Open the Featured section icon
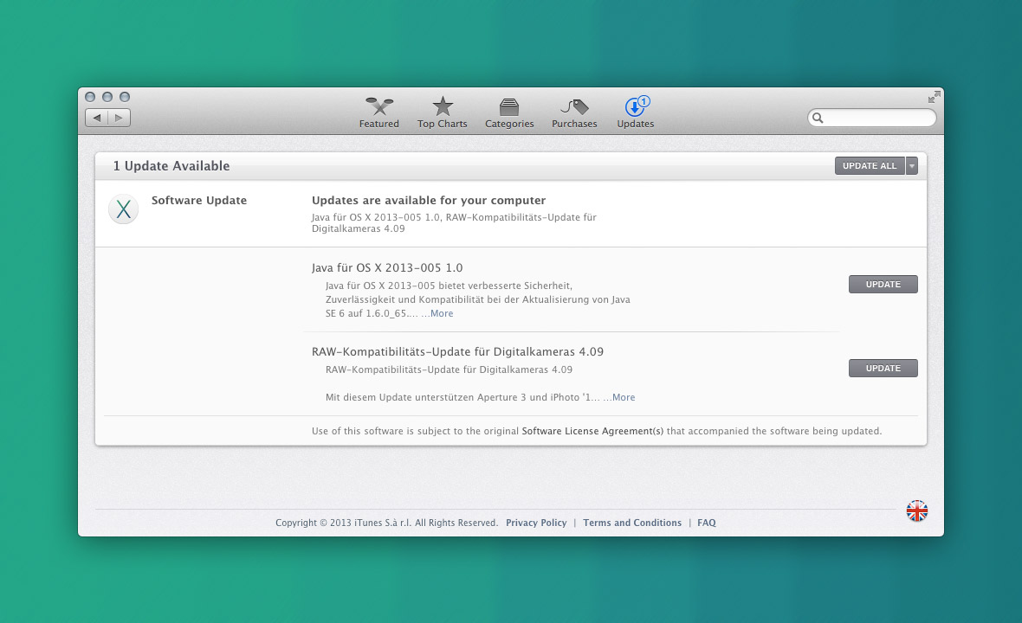Image resolution: width=1022 pixels, height=623 pixels. pyautogui.click(x=379, y=106)
